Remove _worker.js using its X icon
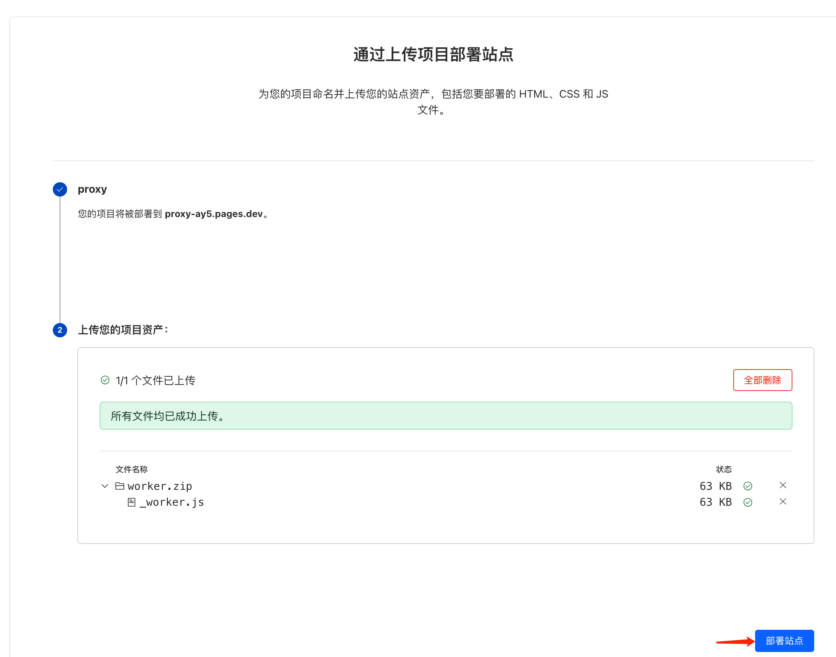Viewport: 836px width, 657px height. [x=783, y=502]
